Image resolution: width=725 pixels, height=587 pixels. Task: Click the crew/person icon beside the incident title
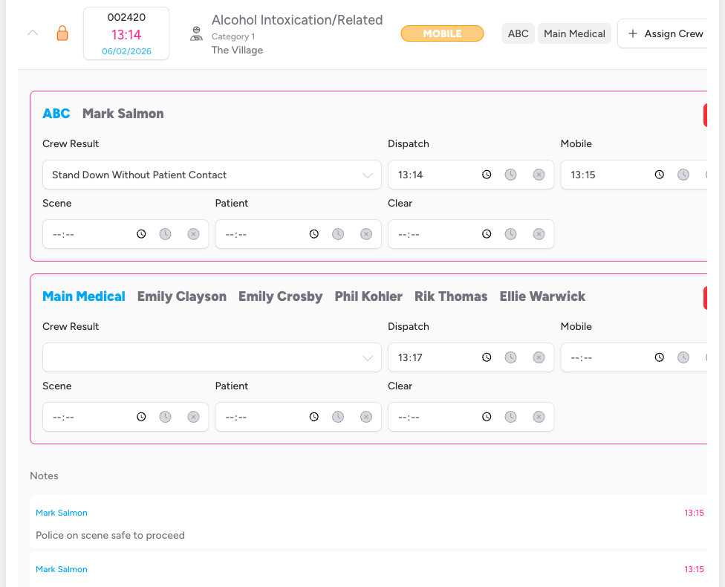(196, 33)
